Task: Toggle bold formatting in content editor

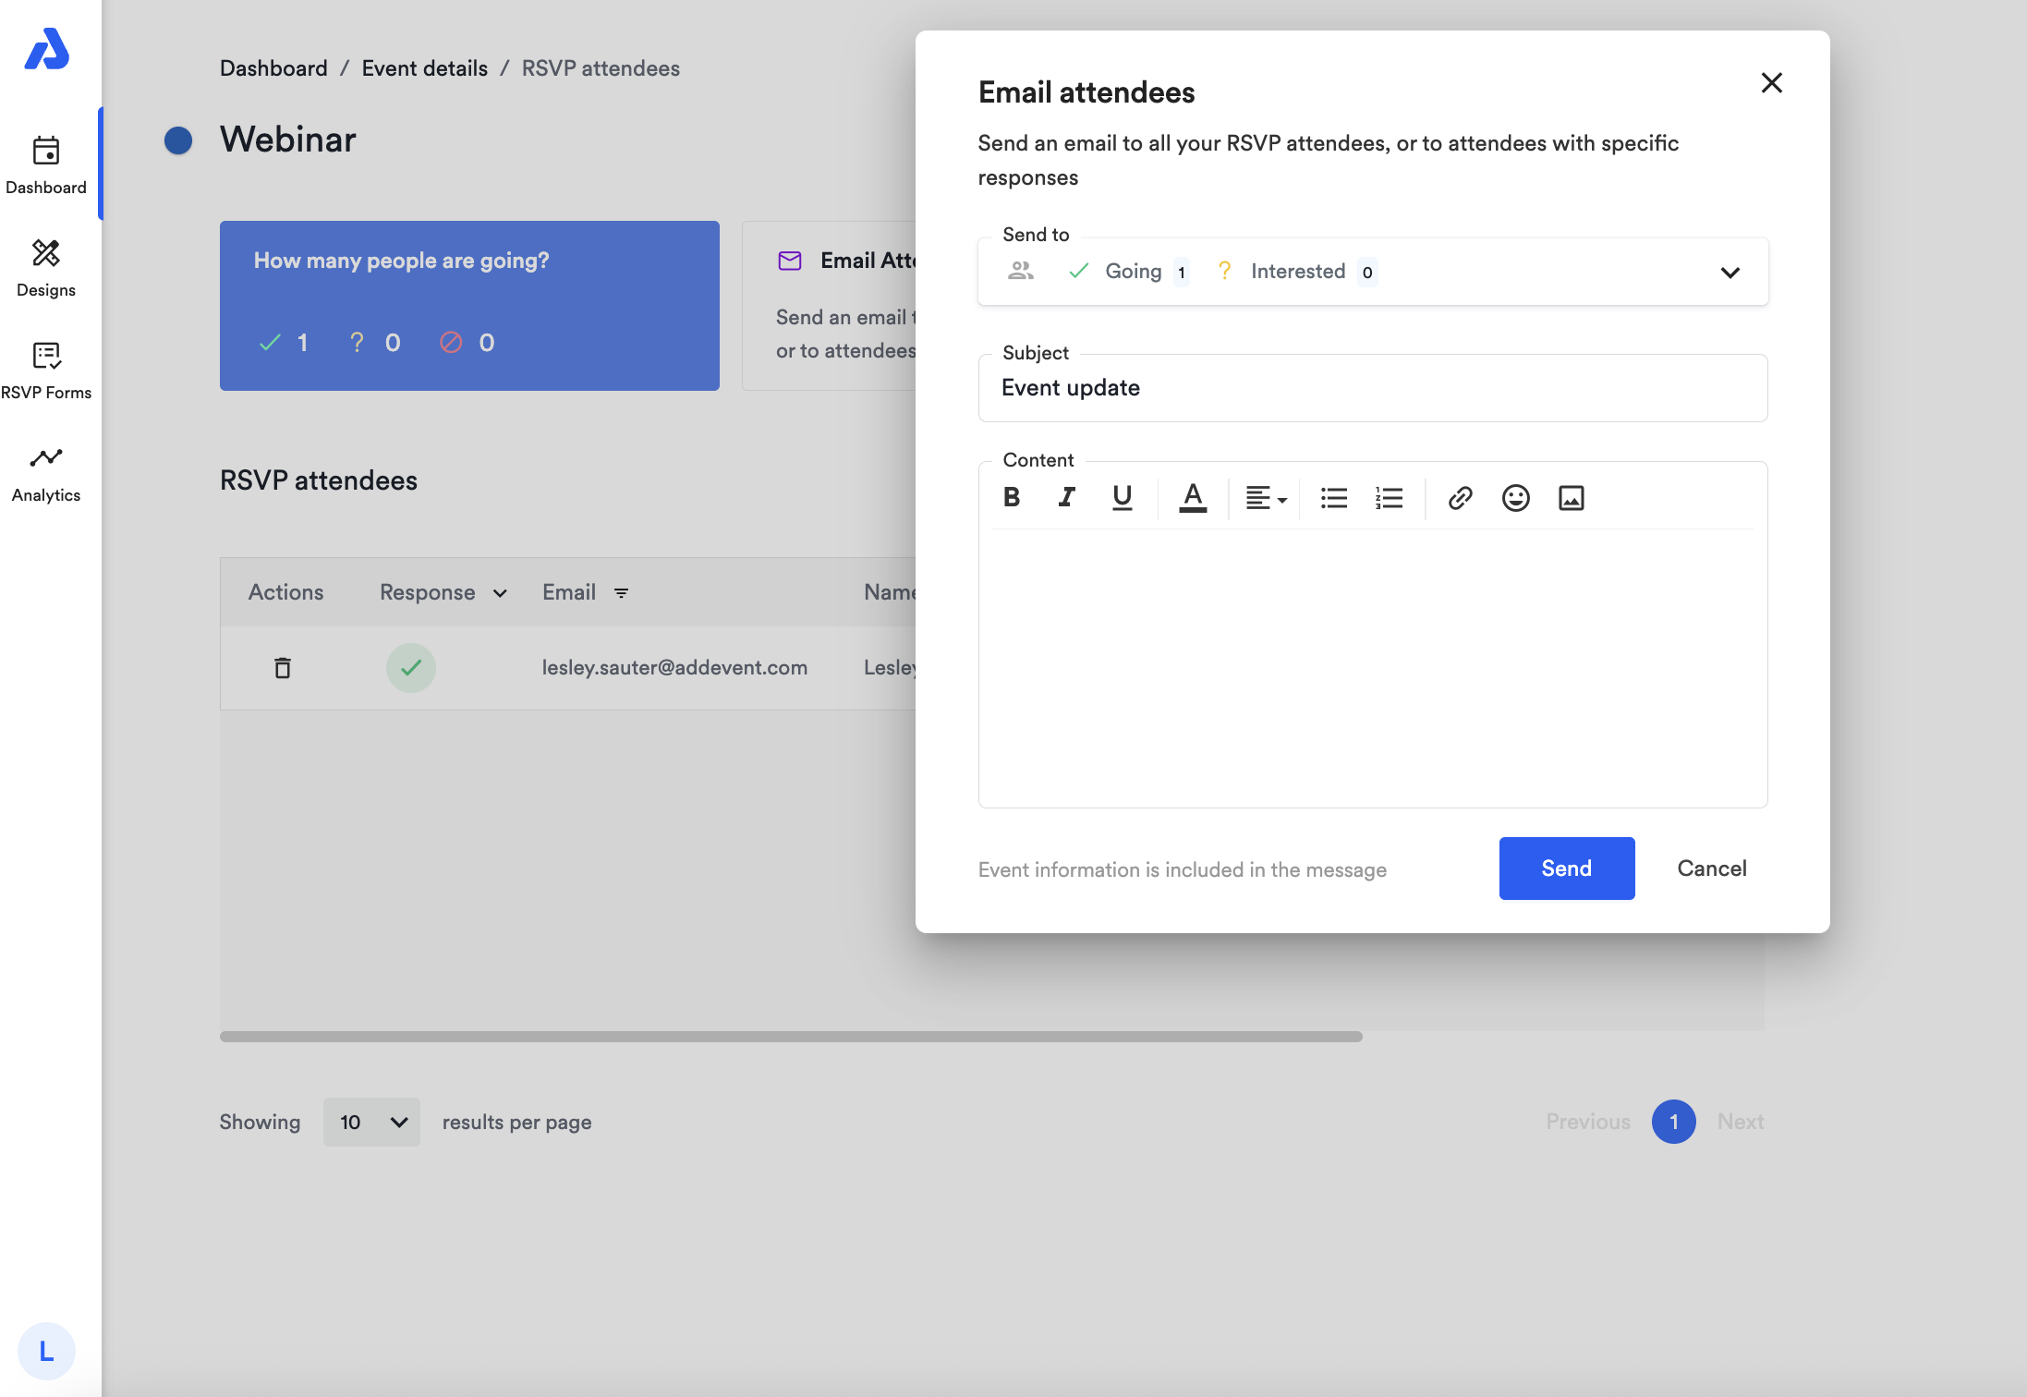Action: [x=1012, y=498]
